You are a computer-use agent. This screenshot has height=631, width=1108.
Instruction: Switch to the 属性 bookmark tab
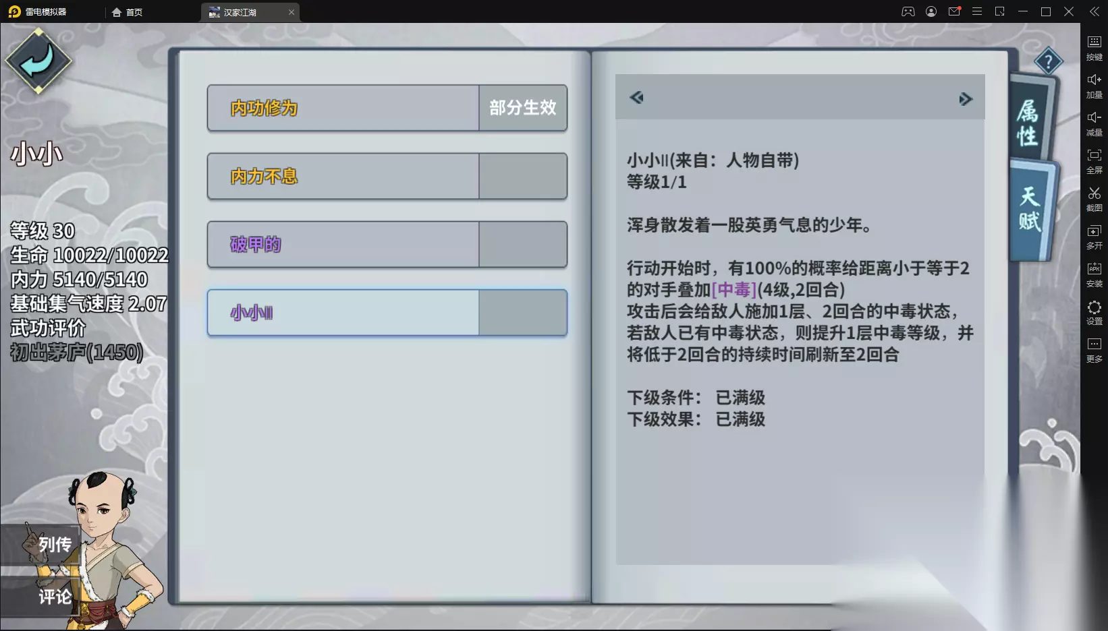1028,123
